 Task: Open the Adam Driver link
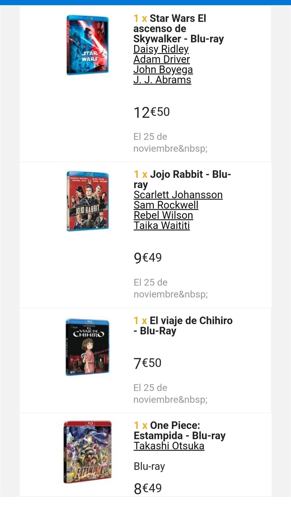[x=161, y=60]
